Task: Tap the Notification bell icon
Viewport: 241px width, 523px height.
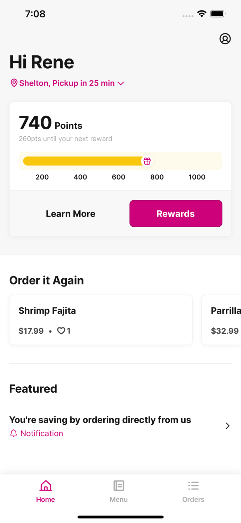Action: tap(14, 433)
